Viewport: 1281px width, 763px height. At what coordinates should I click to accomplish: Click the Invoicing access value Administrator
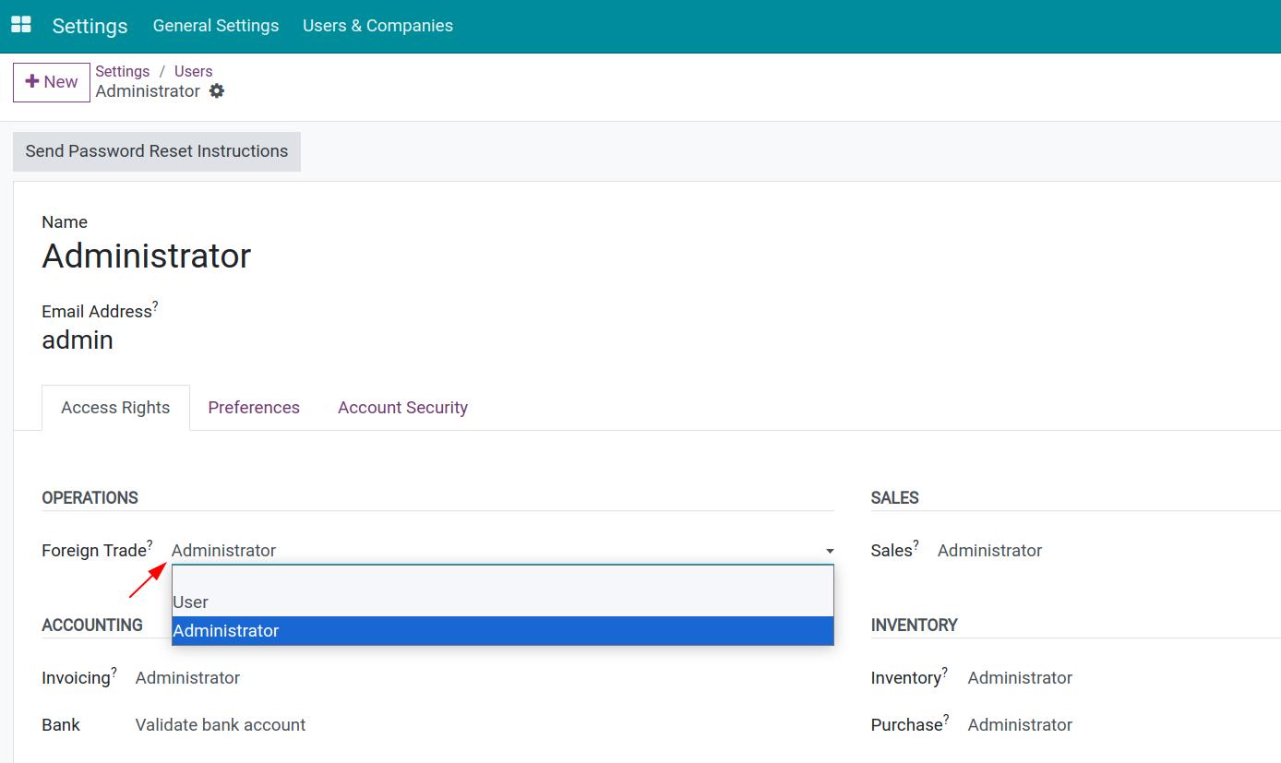pos(187,678)
